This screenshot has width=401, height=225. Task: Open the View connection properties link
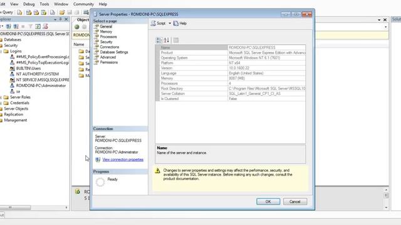coord(123,160)
